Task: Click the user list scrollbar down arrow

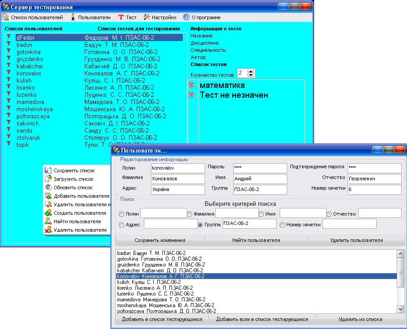Action: point(401,308)
